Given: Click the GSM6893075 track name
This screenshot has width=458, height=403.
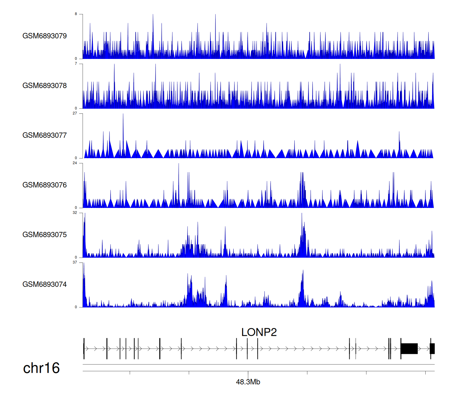Looking at the screenshot, I should (45, 235).
